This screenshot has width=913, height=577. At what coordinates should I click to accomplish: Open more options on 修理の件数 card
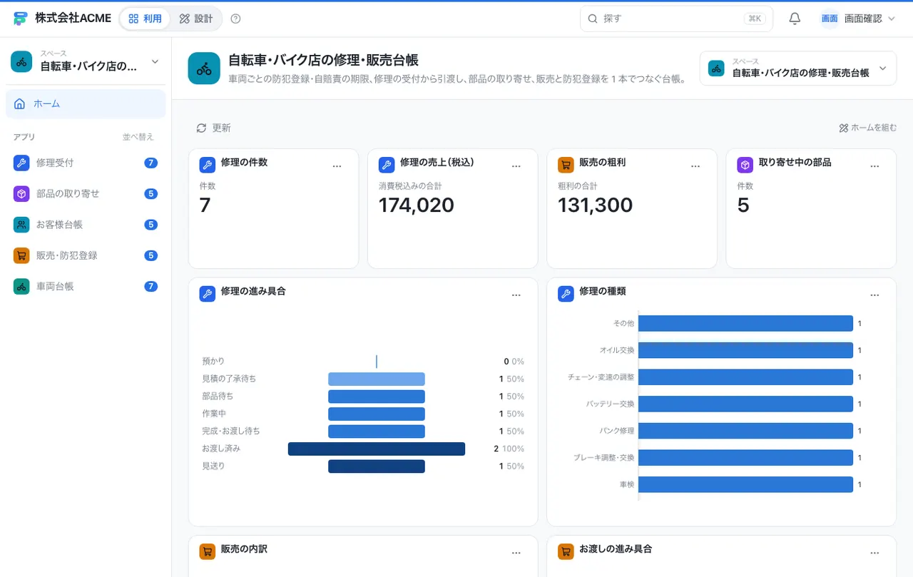click(337, 166)
